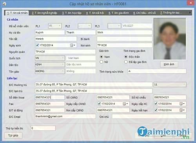Click the Thứ tự hiển thị field
196x143 pixels.
pos(43,128)
